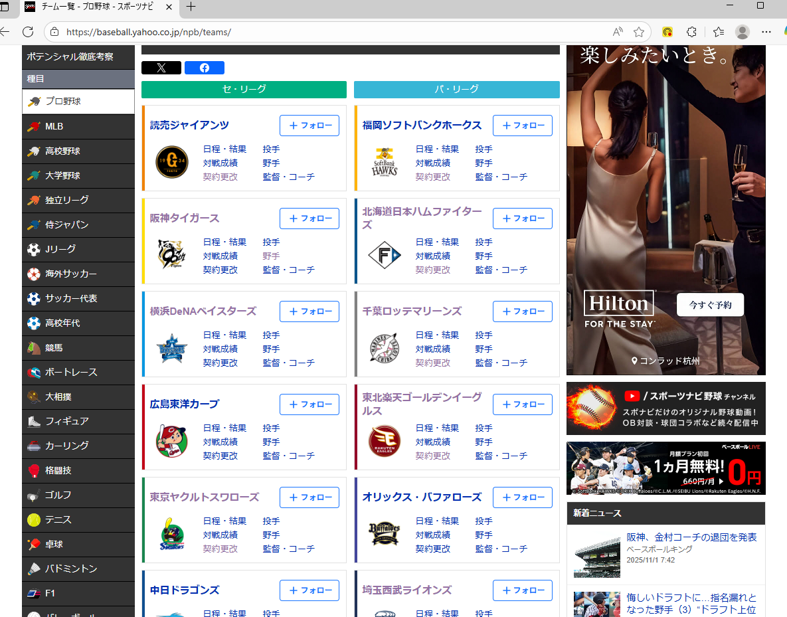Open the browser Settings and more menu
787x617 pixels.
click(766, 32)
